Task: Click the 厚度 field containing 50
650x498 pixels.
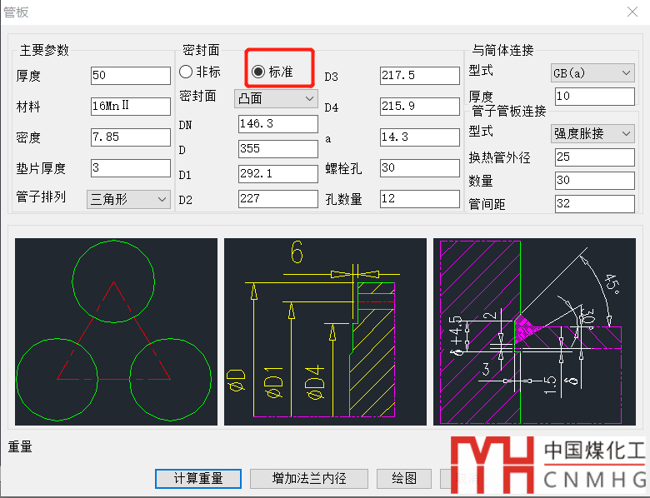Action: coord(130,76)
